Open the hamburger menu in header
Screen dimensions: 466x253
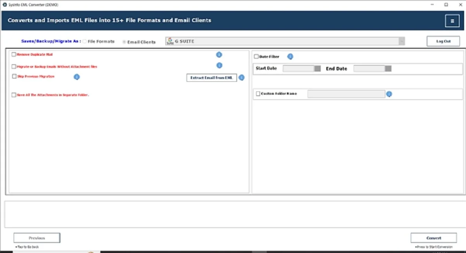[x=452, y=21]
